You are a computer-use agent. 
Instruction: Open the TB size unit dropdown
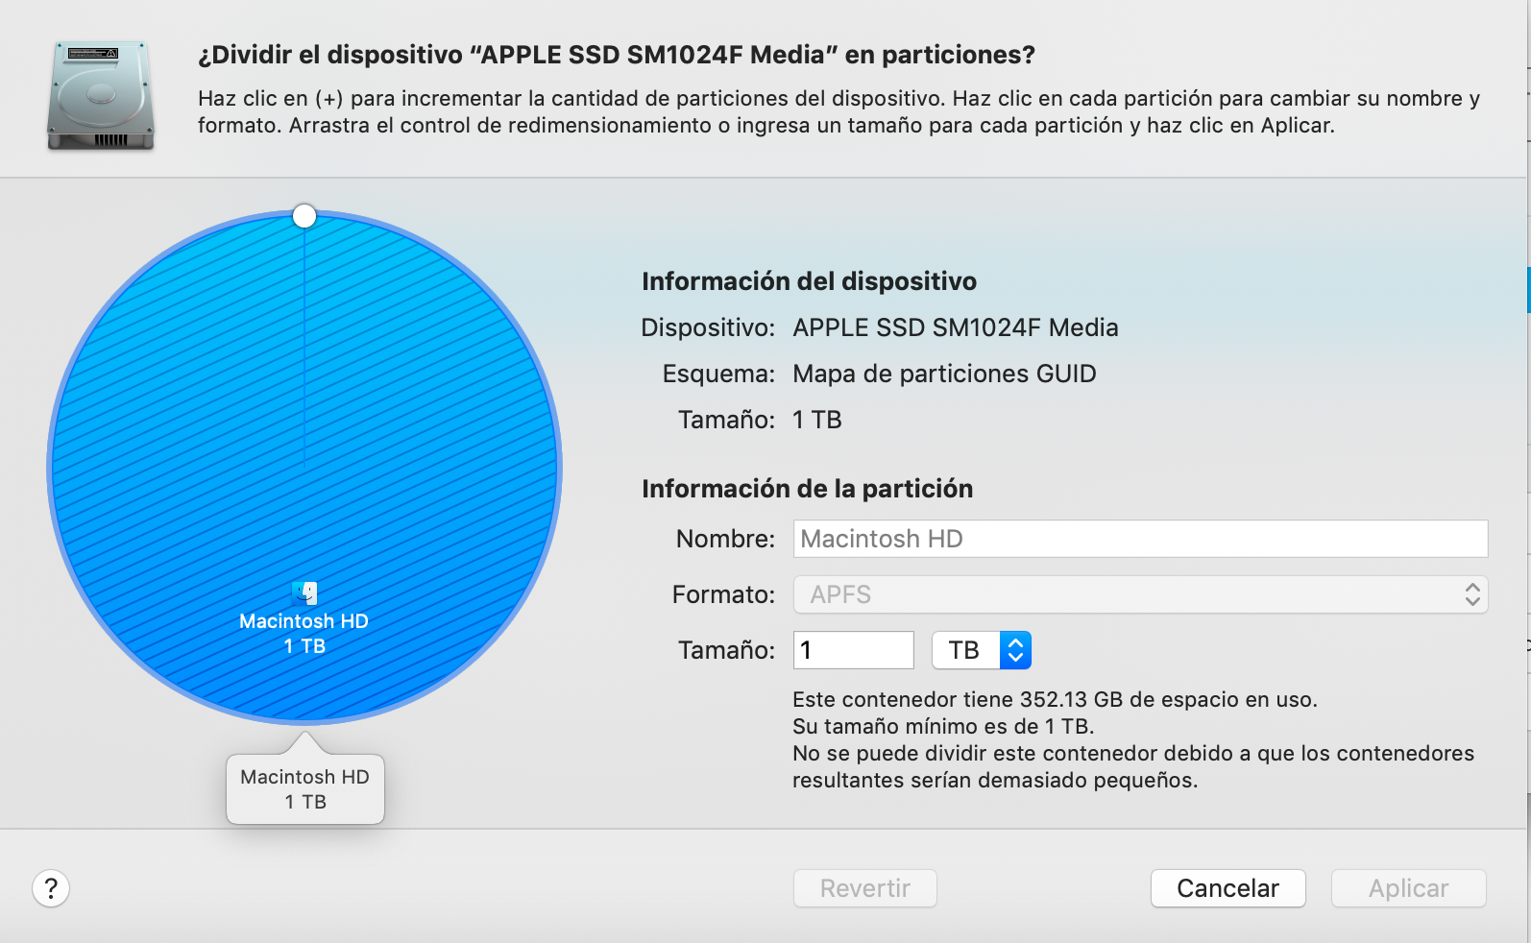pyautogui.click(x=982, y=650)
